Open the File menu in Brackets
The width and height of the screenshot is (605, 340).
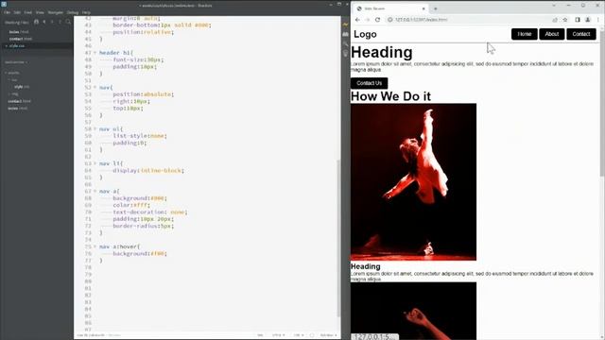(x=7, y=12)
